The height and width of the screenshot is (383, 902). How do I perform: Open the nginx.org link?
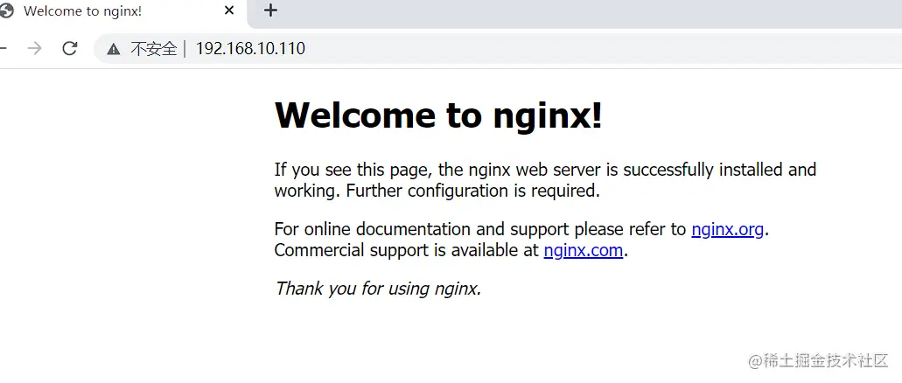coord(727,229)
